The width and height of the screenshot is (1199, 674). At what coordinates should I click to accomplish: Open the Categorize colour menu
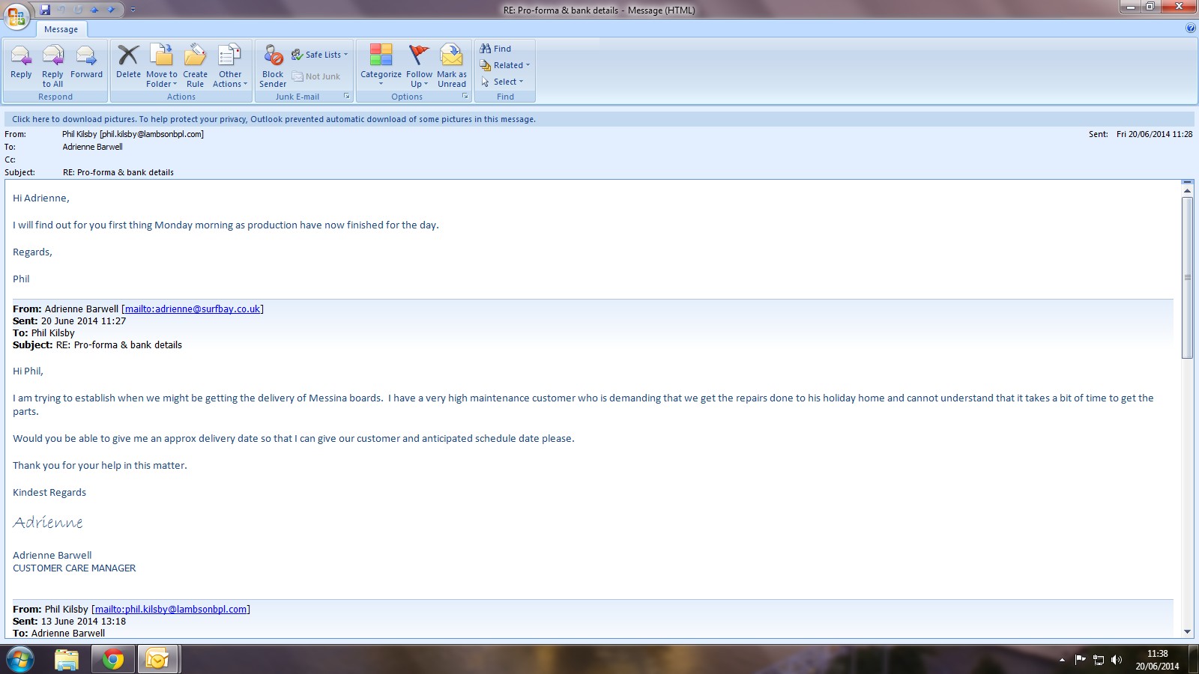(x=381, y=66)
